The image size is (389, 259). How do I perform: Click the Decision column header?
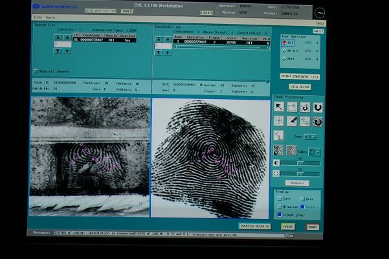point(250,38)
